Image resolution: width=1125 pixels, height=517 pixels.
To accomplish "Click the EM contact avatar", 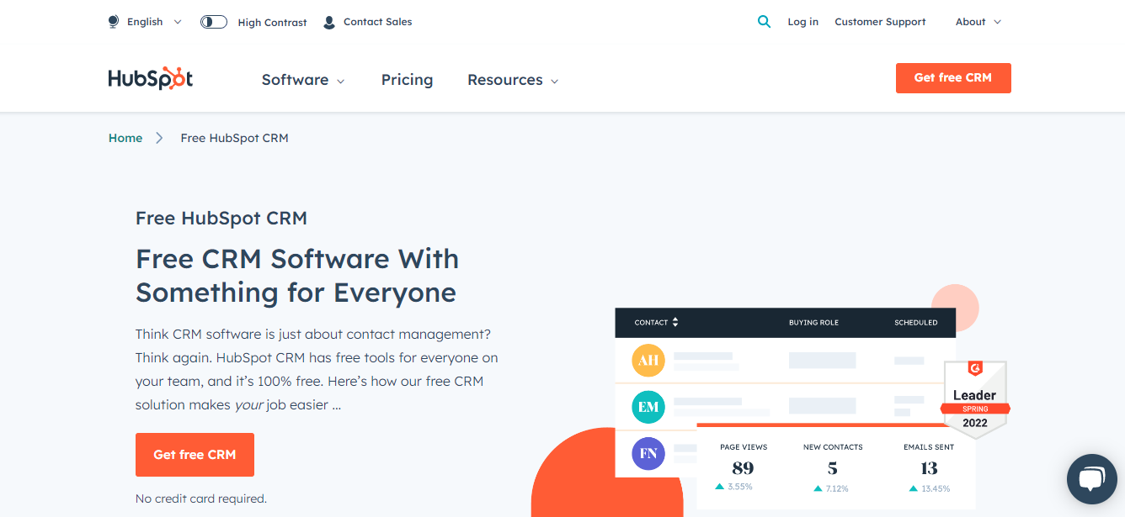I will click(648, 407).
